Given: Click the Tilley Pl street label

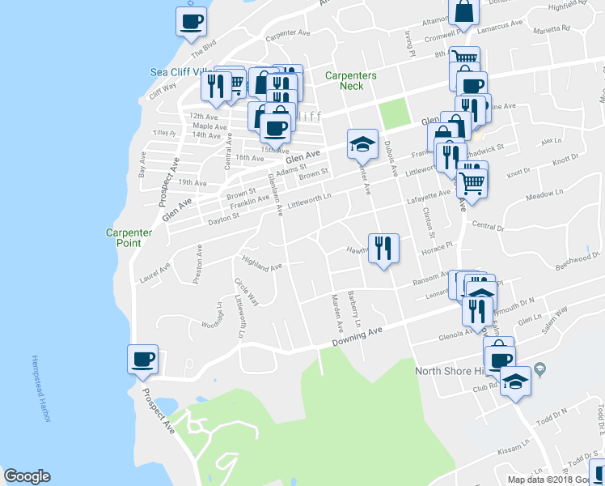Looking at the screenshot, I should tap(164, 133).
